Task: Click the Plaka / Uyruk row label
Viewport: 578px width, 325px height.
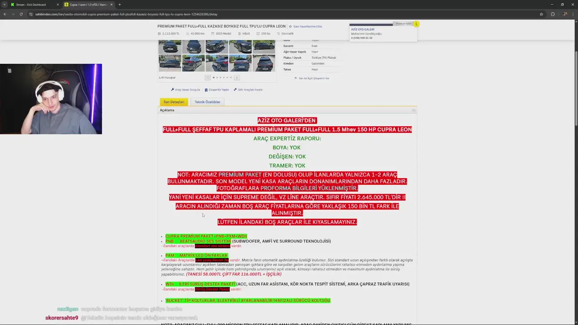Action: point(292,58)
